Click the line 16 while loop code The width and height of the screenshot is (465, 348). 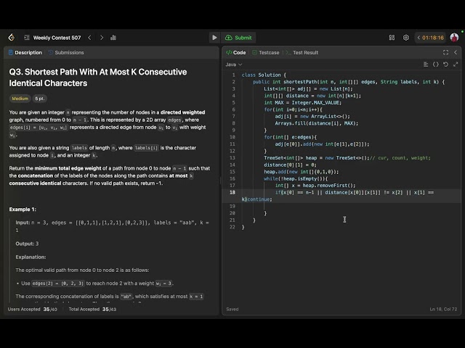(x=296, y=179)
